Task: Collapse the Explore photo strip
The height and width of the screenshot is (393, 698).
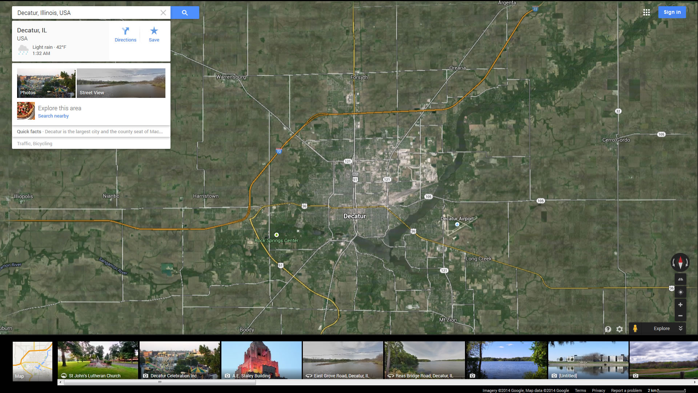Action: point(681,328)
